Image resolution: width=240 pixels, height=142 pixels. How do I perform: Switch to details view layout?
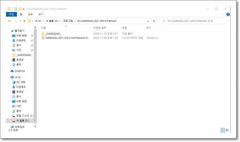(223, 130)
